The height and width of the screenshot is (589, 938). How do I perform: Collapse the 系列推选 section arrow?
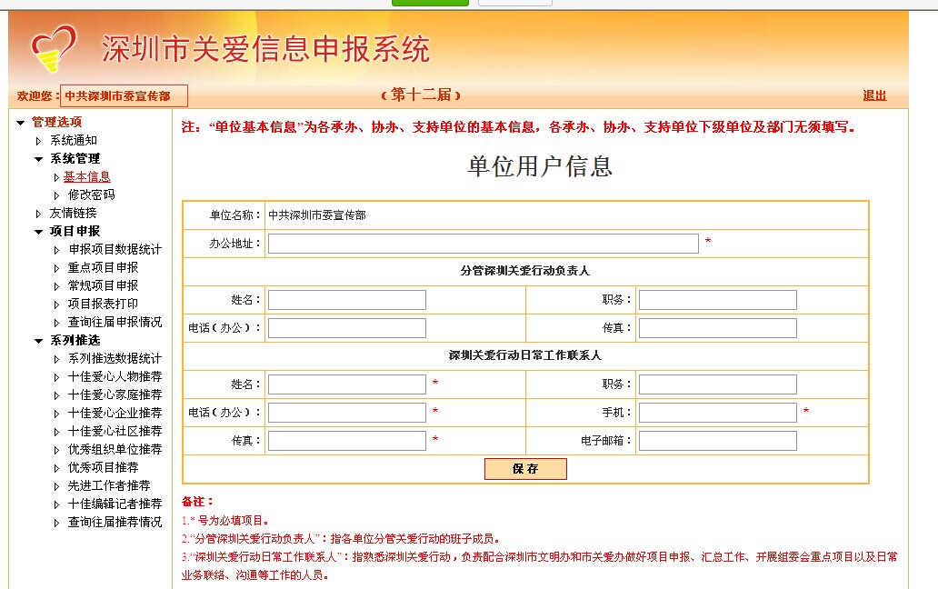click(x=38, y=341)
